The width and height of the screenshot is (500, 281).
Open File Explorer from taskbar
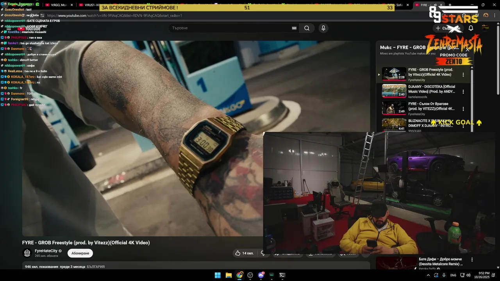point(229,275)
